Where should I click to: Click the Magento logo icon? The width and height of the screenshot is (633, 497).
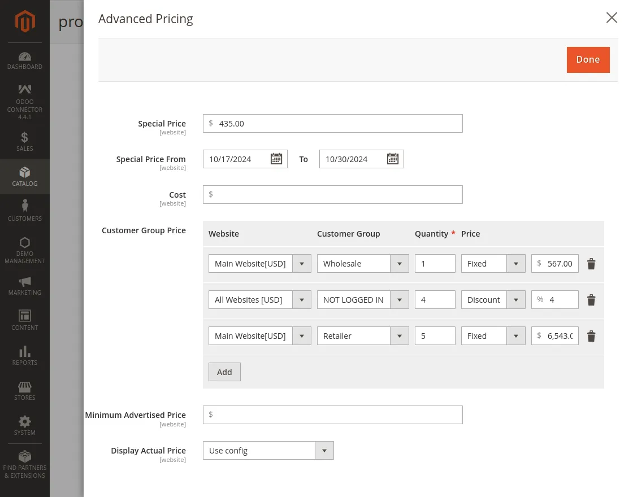tap(25, 21)
